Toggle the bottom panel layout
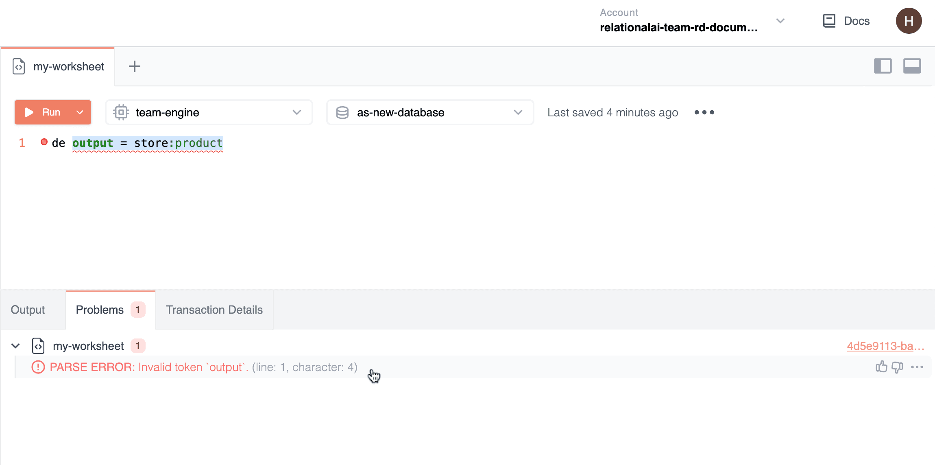The width and height of the screenshot is (935, 465). 912,66
